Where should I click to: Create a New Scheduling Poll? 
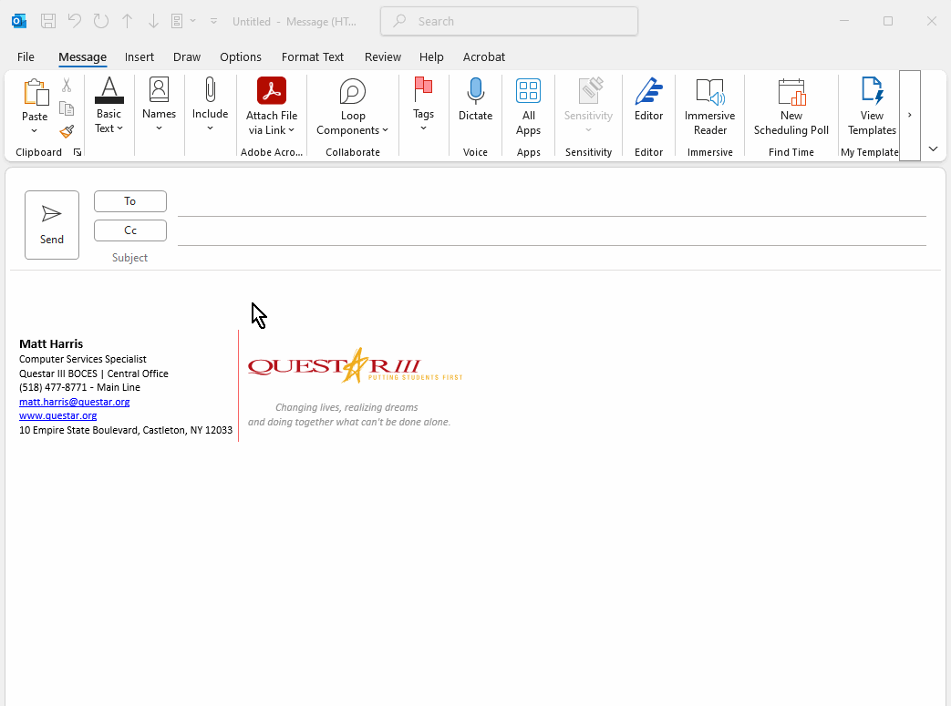(x=791, y=91)
